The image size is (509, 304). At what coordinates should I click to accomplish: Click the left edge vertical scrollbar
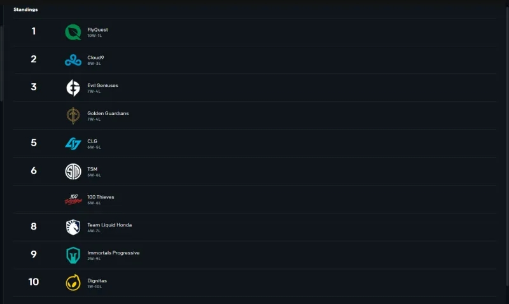pos(1,64)
